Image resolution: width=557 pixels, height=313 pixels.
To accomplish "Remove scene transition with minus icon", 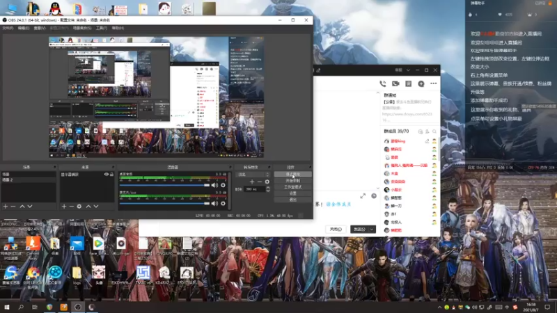I will pyautogui.click(x=260, y=182).
